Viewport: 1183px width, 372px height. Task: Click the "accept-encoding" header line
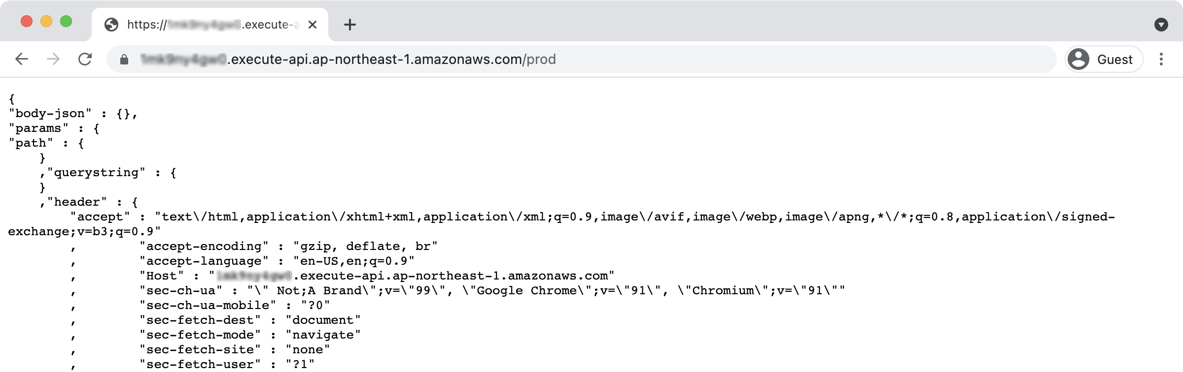point(288,246)
